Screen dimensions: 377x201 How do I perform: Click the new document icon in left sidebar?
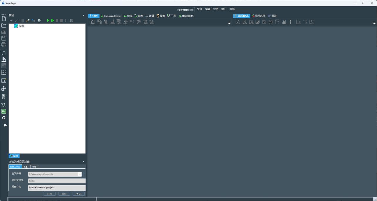pos(4,19)
